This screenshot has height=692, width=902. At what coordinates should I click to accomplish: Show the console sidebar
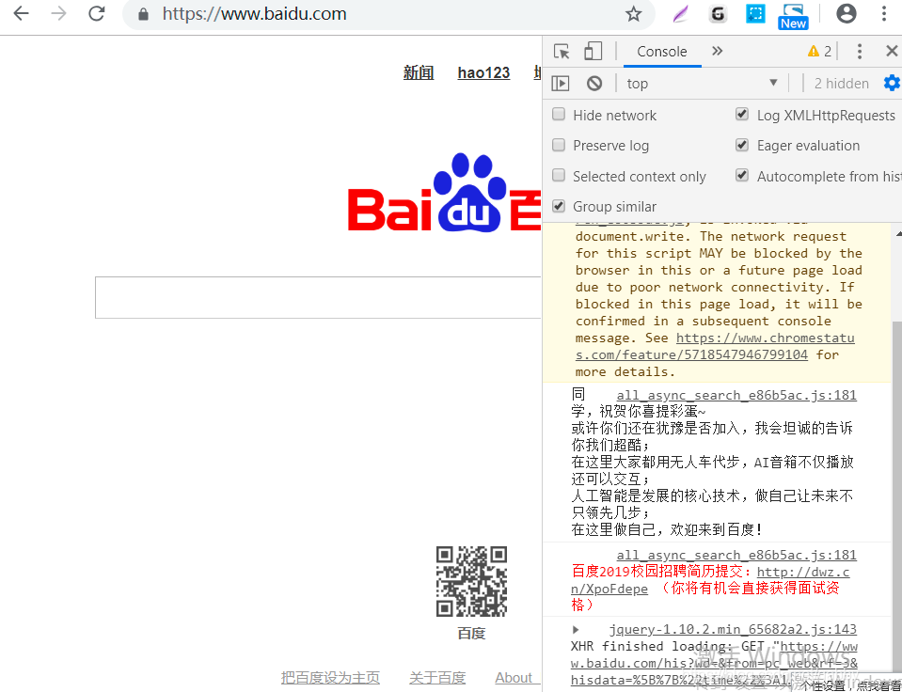(x=561, y=84)
